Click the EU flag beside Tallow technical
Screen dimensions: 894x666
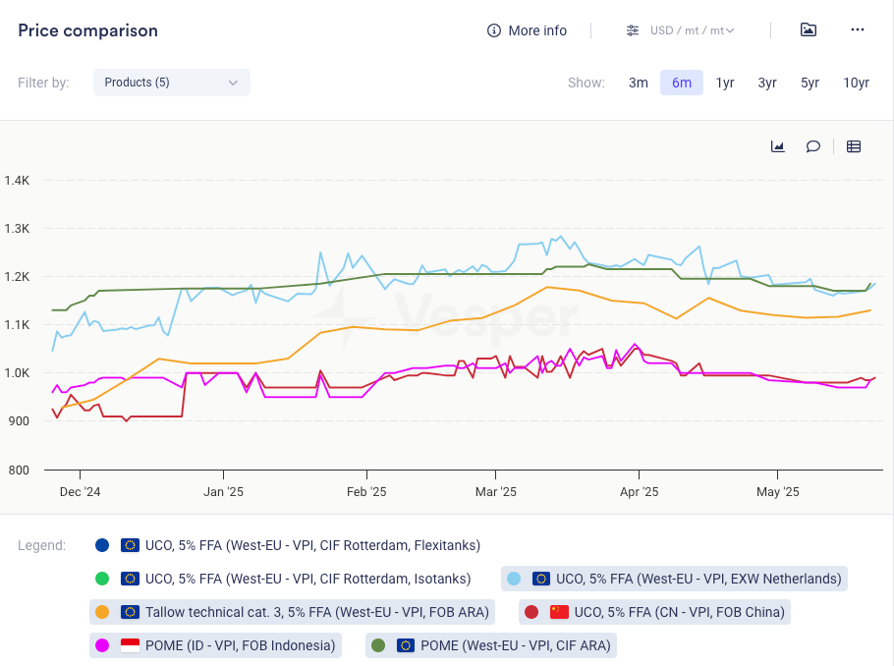(130, 612)
